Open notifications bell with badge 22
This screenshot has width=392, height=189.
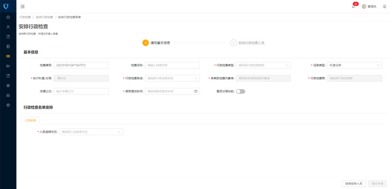(353, 7)
